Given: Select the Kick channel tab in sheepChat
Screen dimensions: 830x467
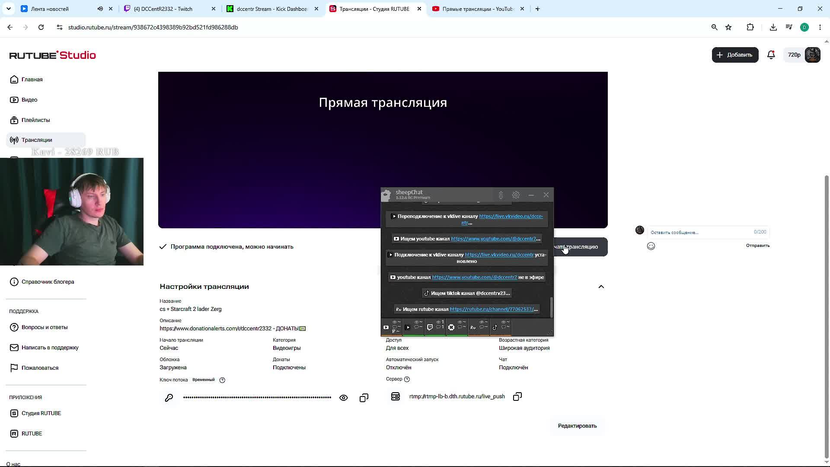Looking at the screenshot, I should click(x=457, y=327).
